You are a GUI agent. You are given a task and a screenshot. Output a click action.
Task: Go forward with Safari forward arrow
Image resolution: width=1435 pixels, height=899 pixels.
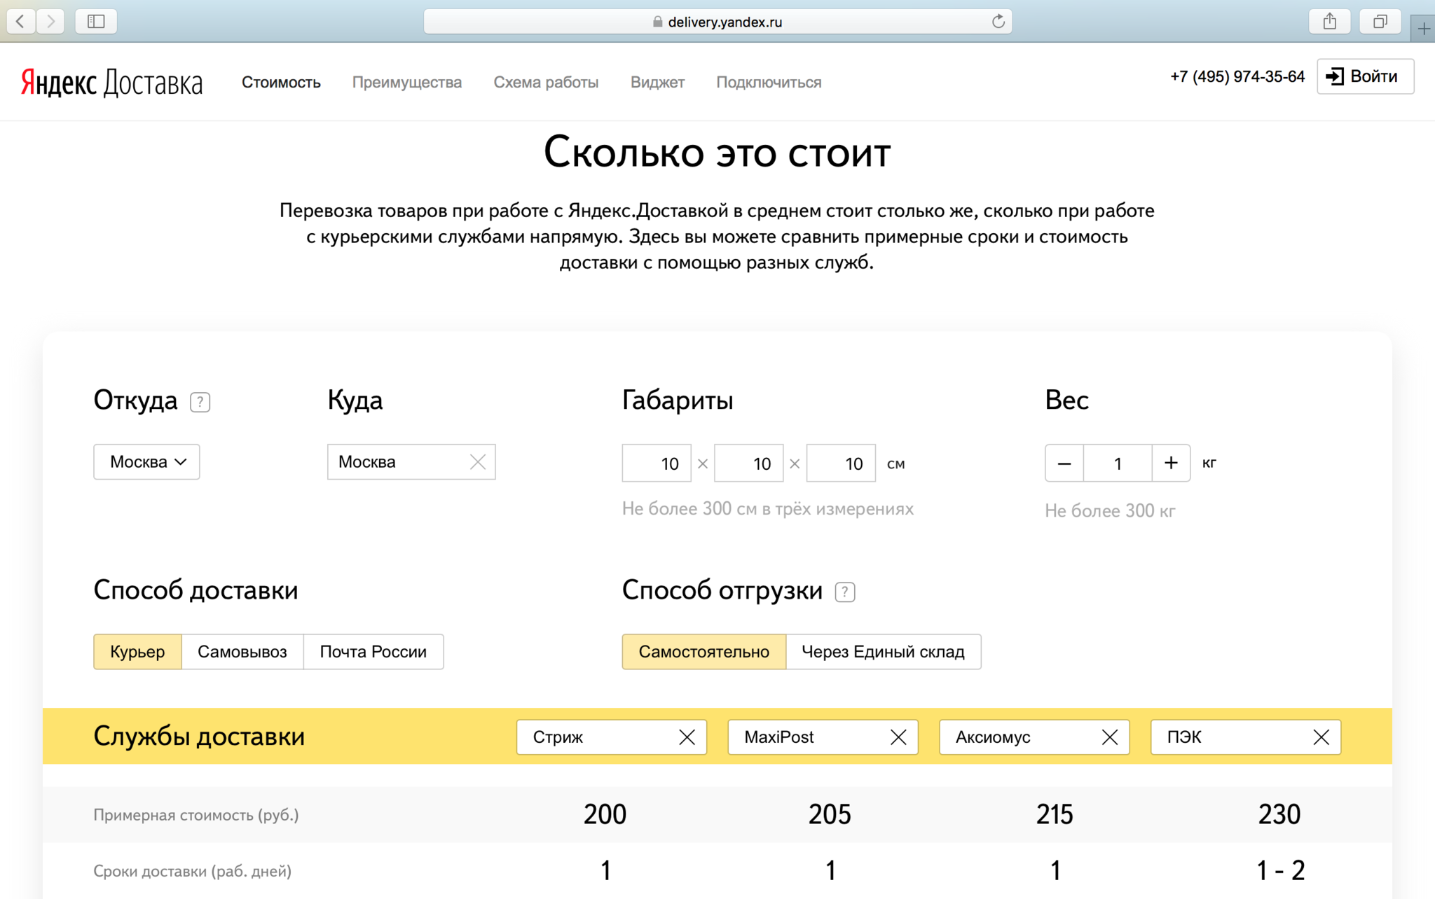[50, 21]
